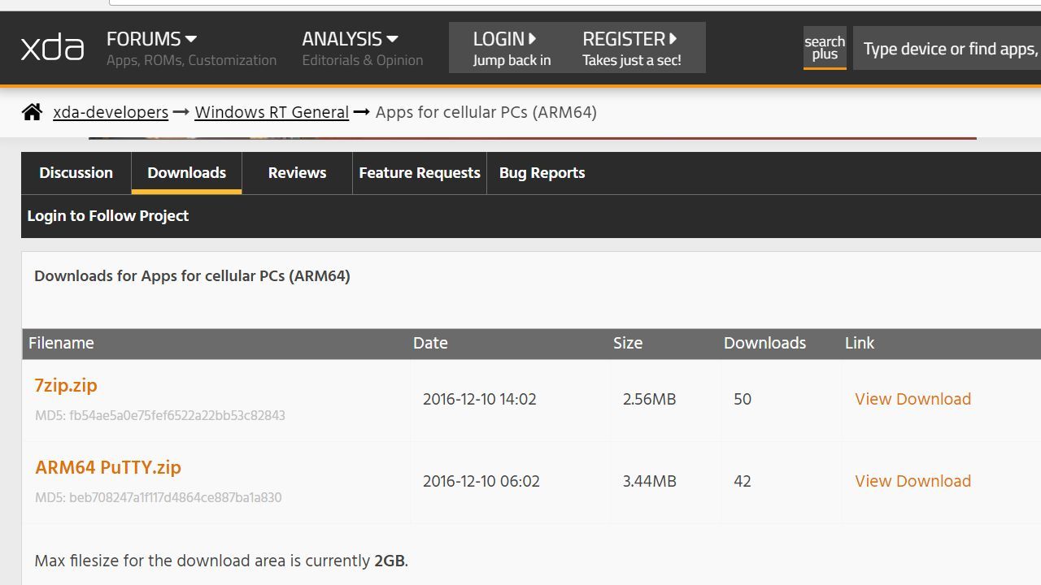Click the 50 downloads count
The width and height of the screenshot is (1041, 585).
coord(743,399)
